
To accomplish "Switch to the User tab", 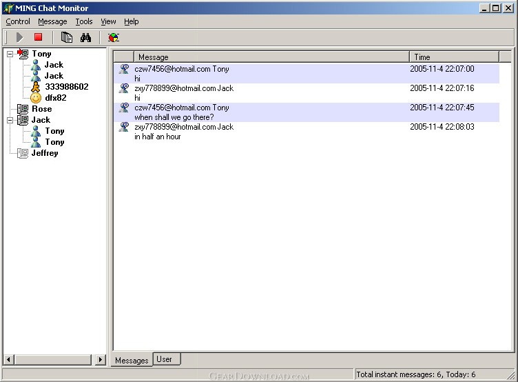I will [167, 359].
